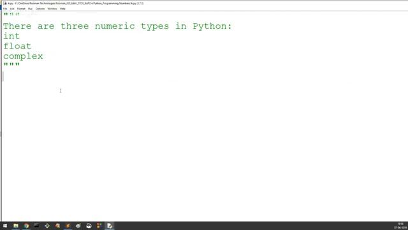Open the black terminal window taskbar icon
408x230 pixels.
click(37, 226)
